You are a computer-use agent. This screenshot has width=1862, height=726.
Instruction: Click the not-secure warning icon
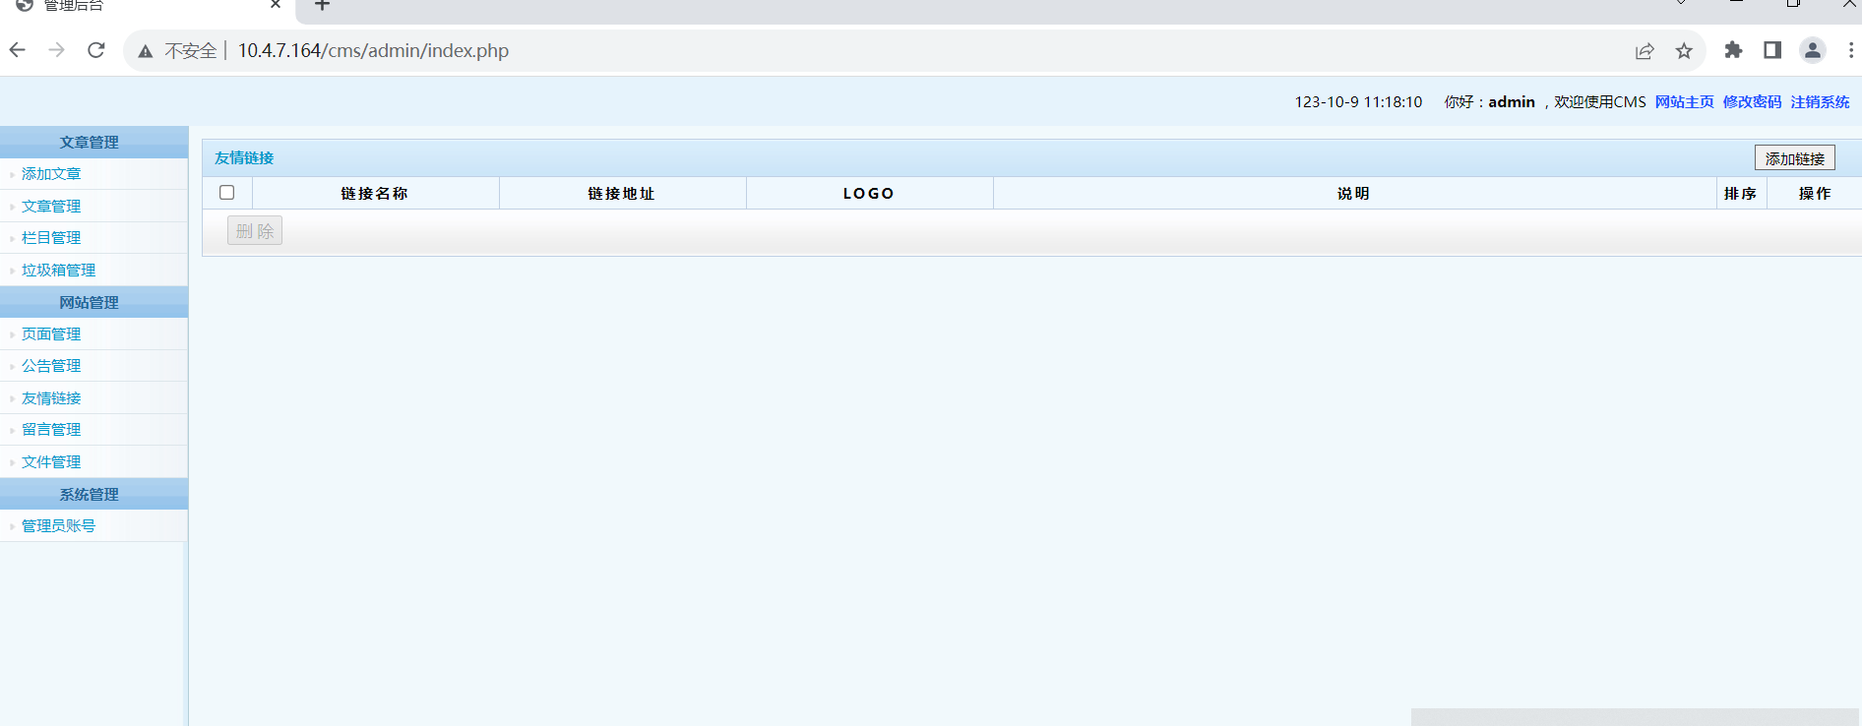point(146,51)
